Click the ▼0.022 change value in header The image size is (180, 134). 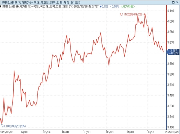tap(104, 6)
